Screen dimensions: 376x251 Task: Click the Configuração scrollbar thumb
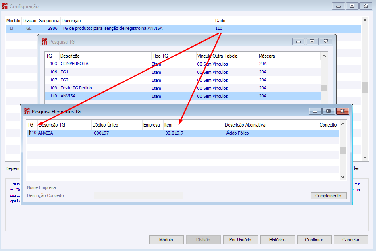(x=365, y=88)
